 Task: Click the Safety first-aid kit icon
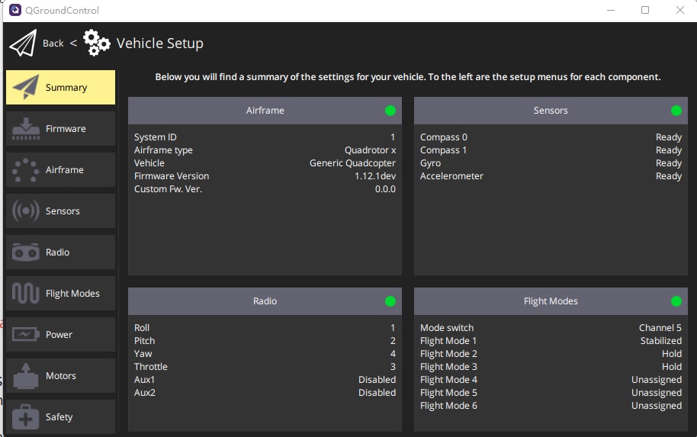26,417
